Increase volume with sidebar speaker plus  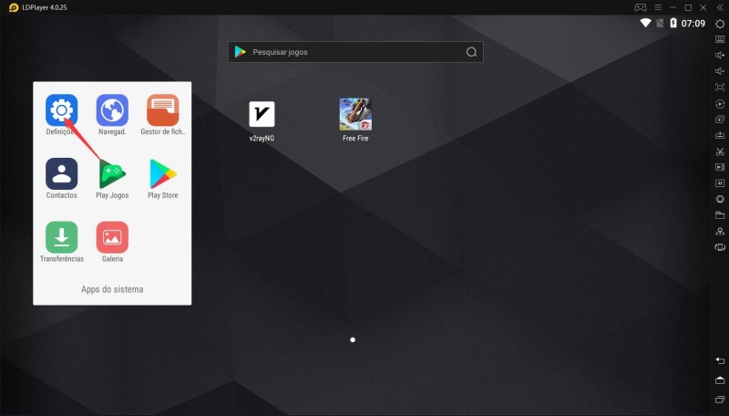(720, 56)
